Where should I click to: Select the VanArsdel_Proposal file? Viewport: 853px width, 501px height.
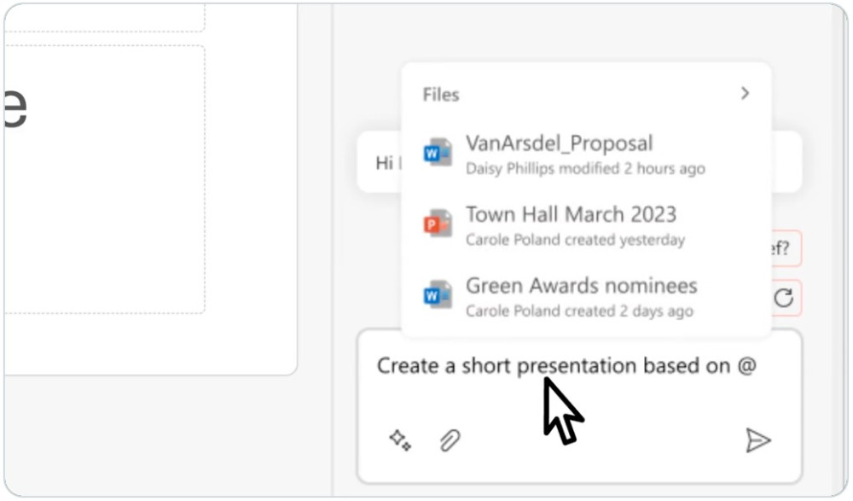[586, 154]
